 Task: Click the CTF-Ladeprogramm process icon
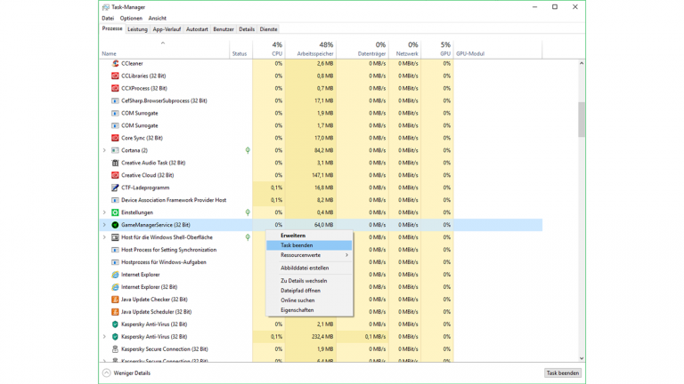[x=115, y=188]
